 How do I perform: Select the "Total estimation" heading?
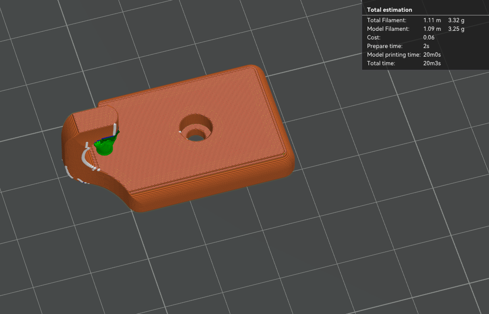click(x=389, y=10)
